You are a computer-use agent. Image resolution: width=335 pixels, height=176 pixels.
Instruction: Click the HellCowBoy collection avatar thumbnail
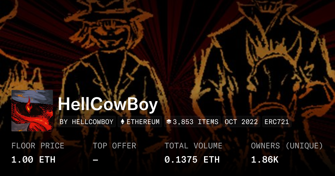32,111
